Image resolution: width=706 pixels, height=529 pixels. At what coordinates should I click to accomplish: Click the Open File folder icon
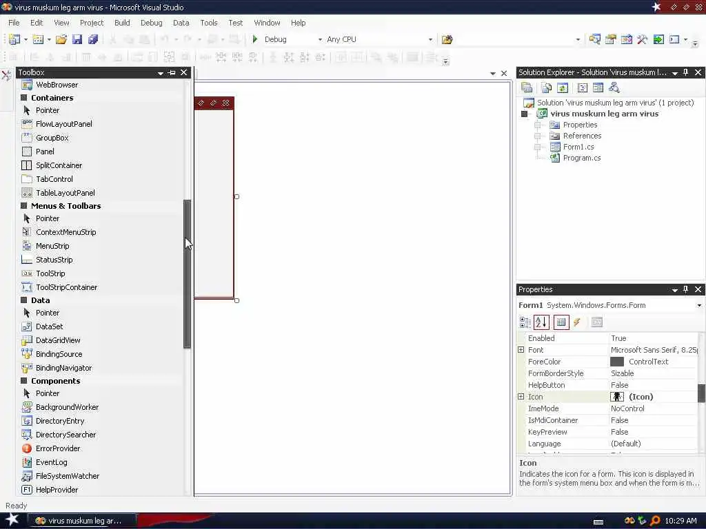(61, 39)
